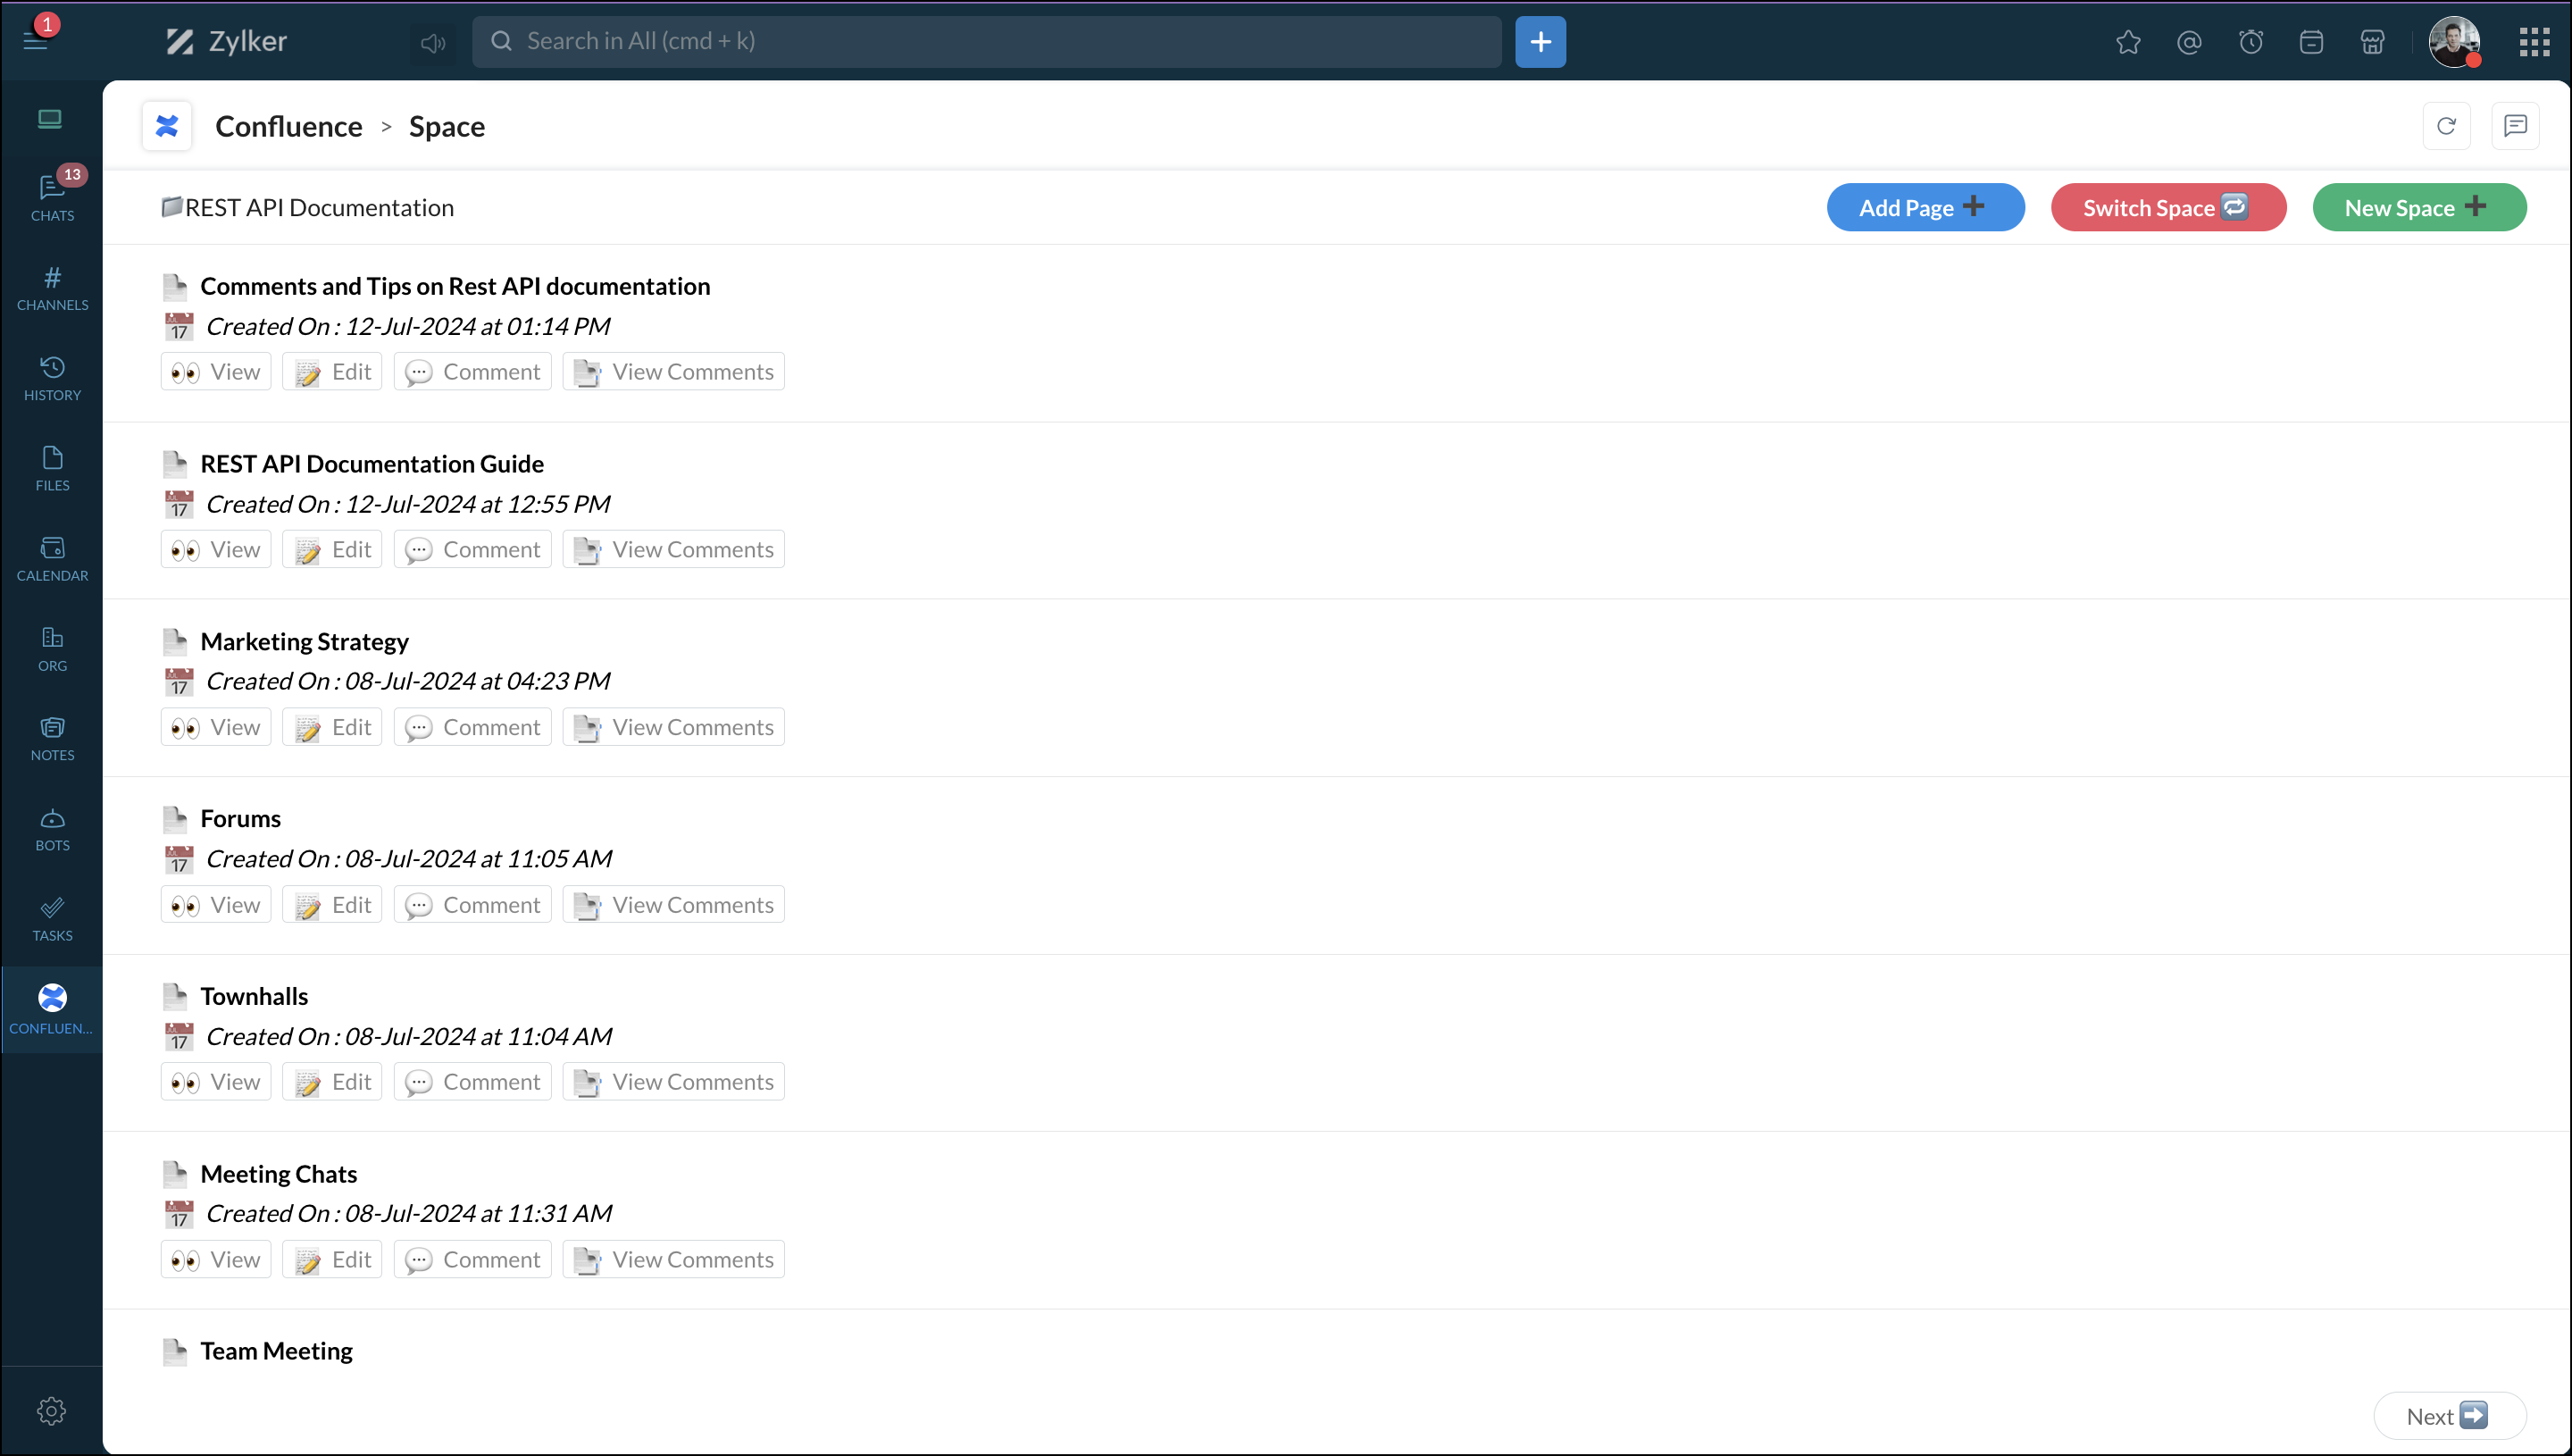This screenshot has height=1456, width=2572.
Task: Select the Tasks sidebar tab
Action: point(52,919)
